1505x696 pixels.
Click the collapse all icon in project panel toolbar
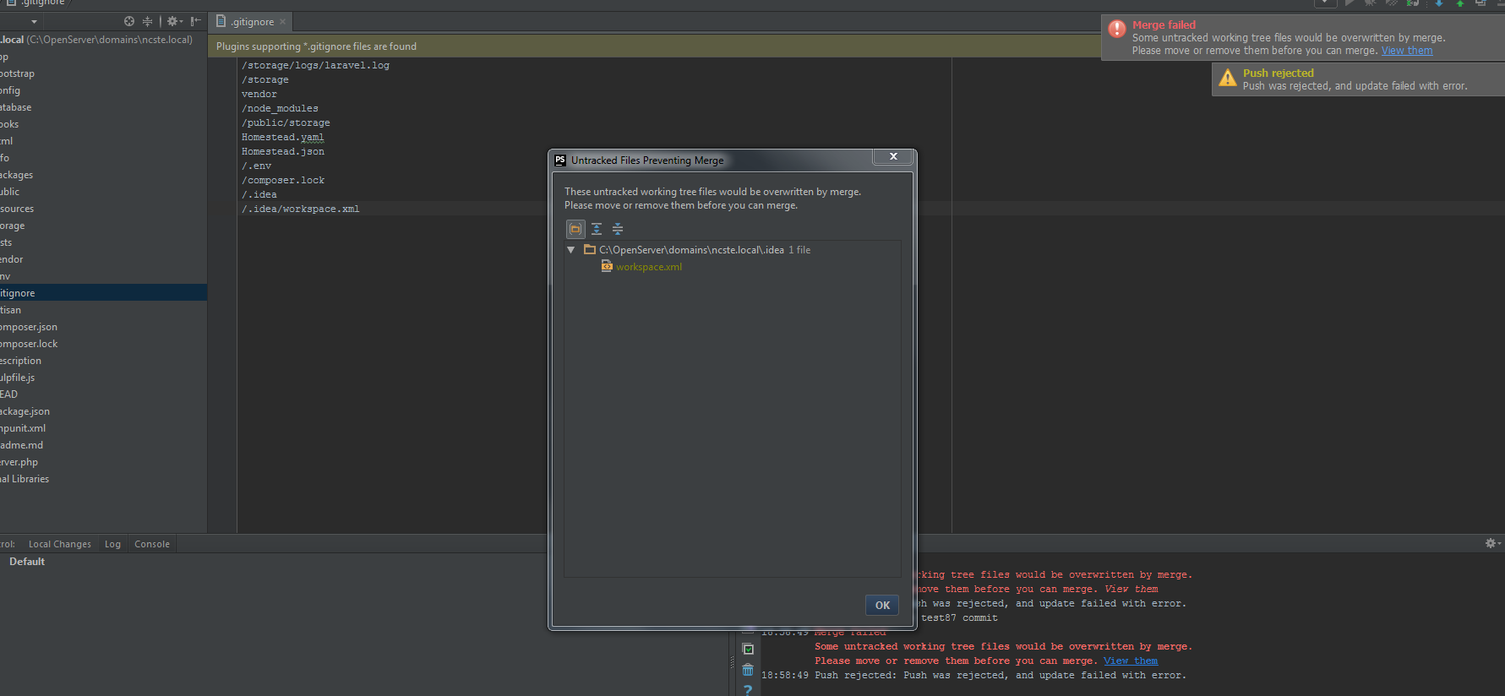click(x=147, y=21)
